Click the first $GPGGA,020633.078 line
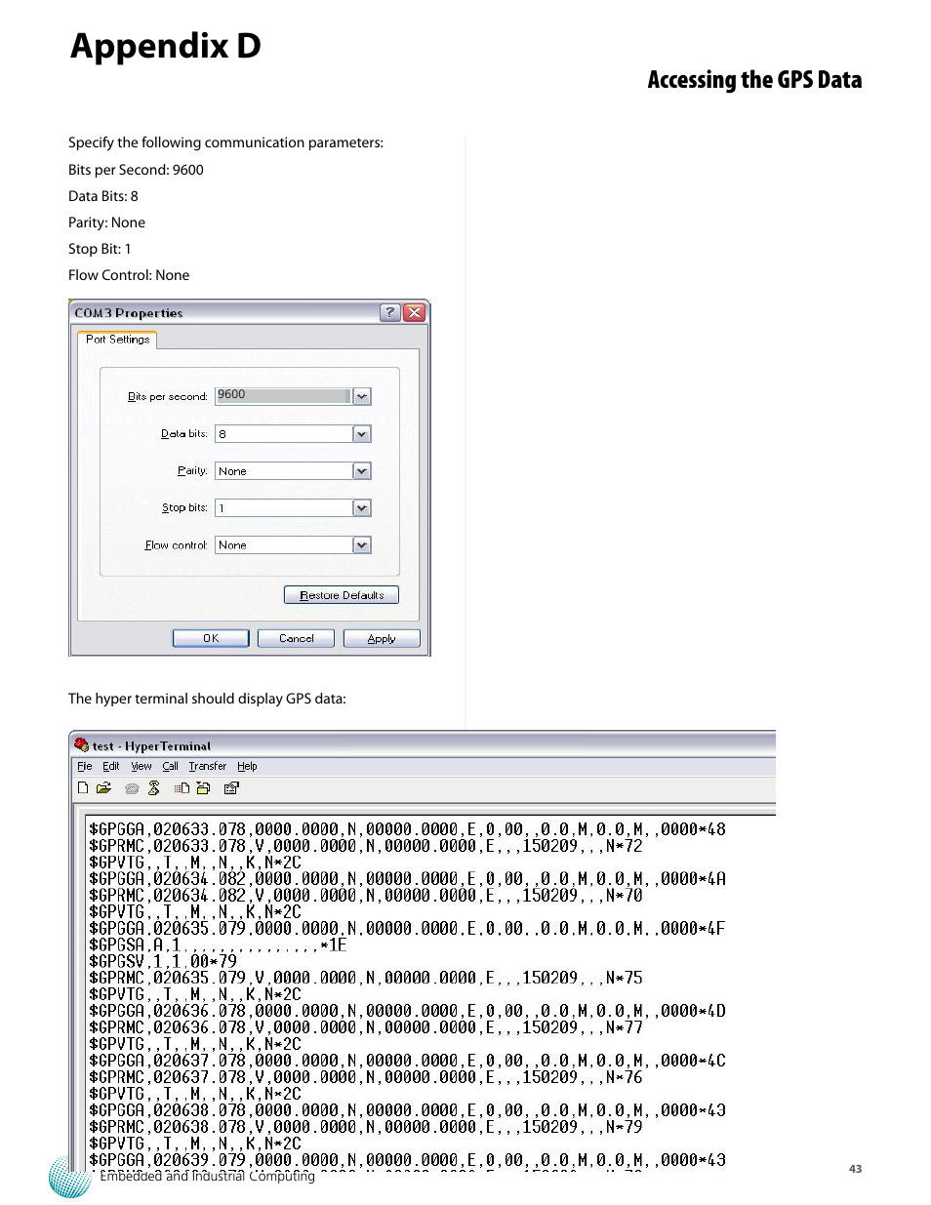This screenshot has height=1205, width=931. [407, 829]
